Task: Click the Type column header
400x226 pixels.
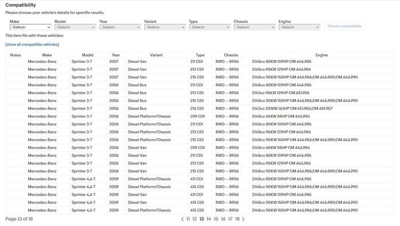Action: 200,55
